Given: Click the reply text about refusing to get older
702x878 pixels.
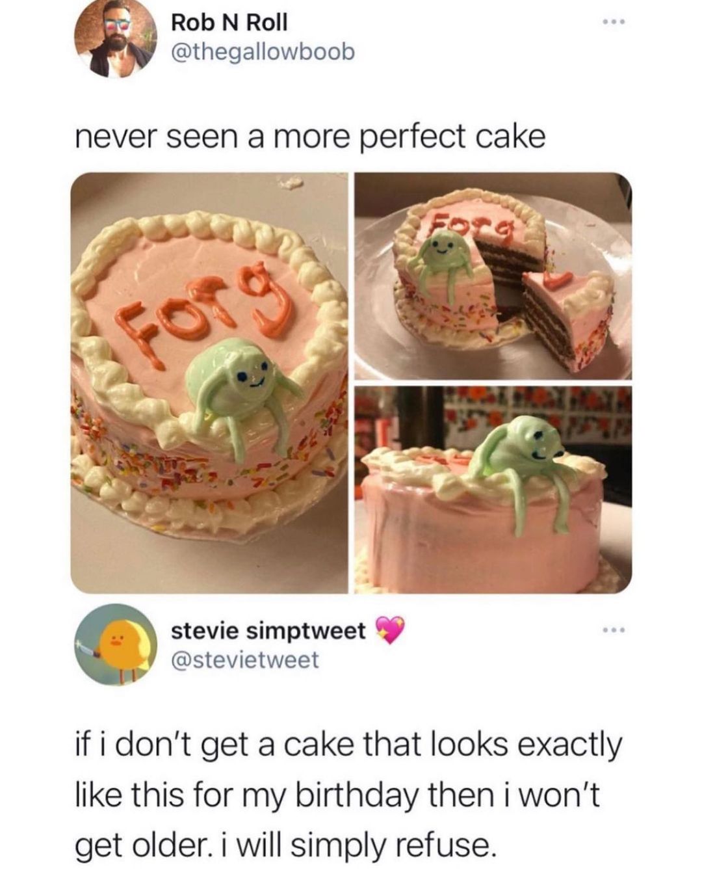Looking at the screenshot, I should click(x=350, y=796).
